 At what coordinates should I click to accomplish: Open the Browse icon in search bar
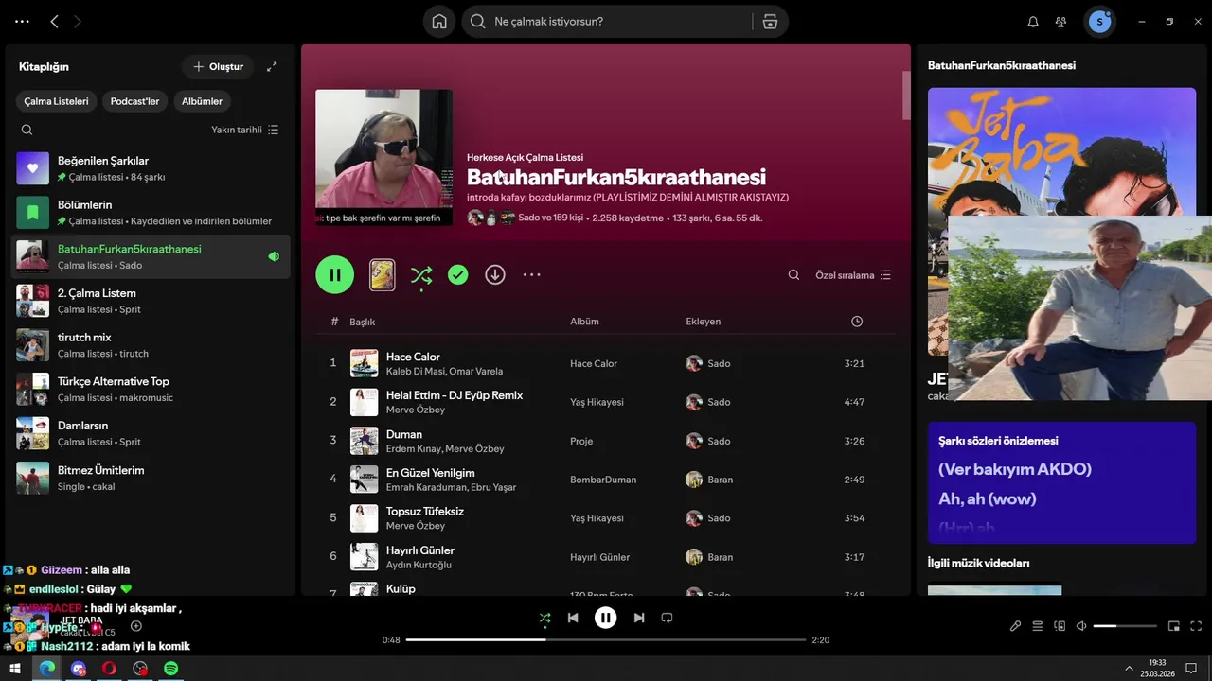click(771, 22)
